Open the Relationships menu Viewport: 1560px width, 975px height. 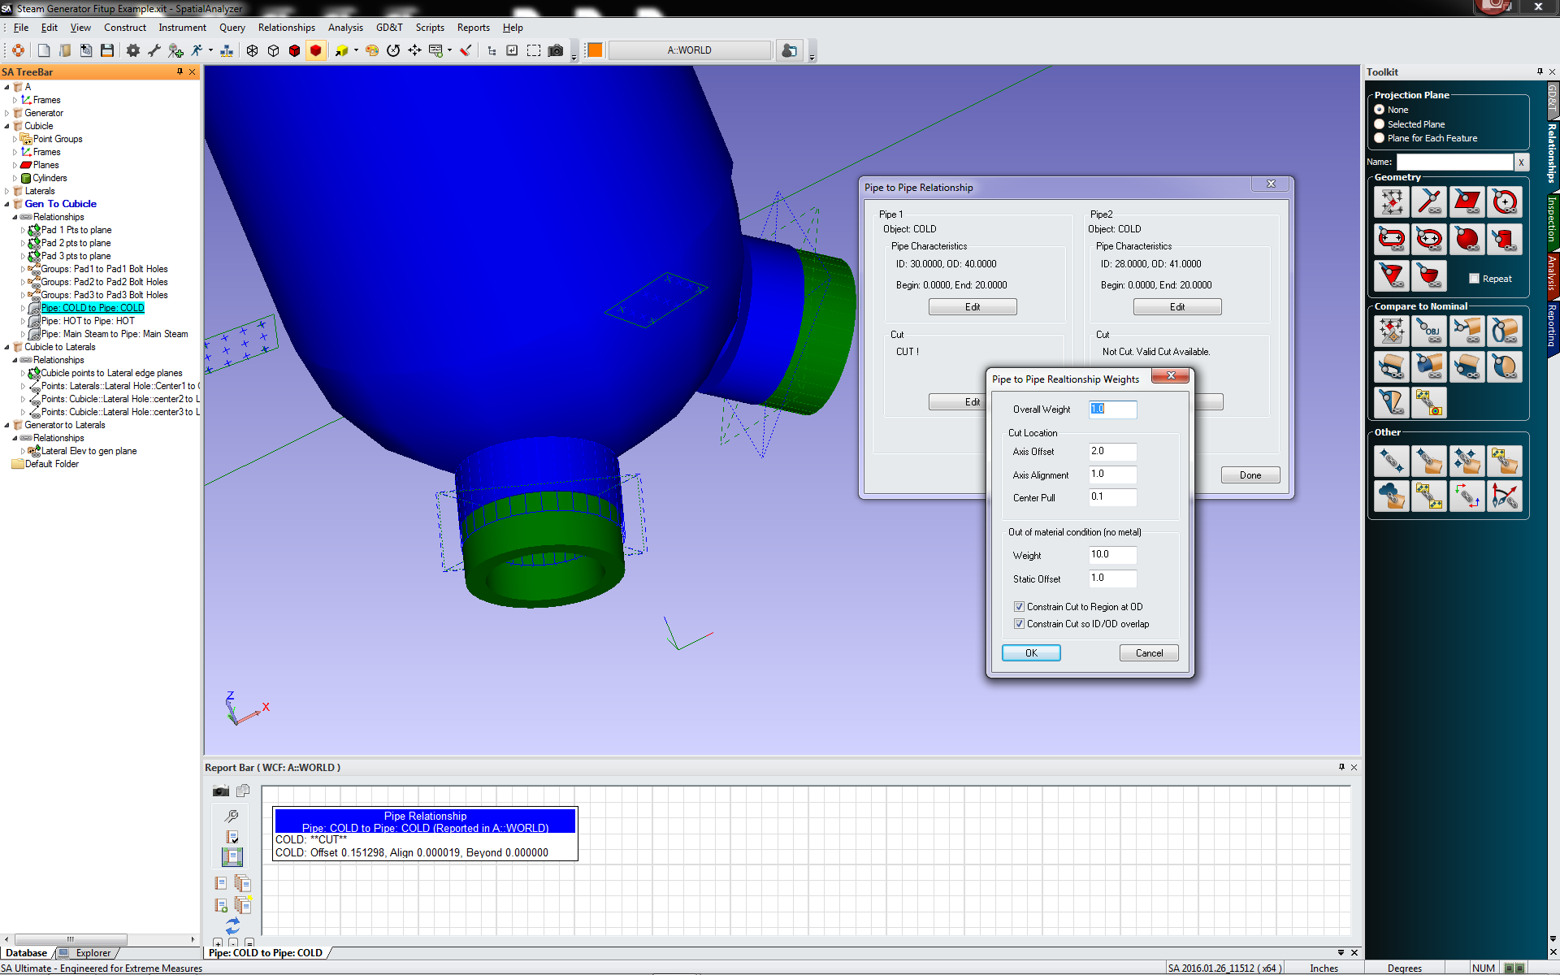coord(286,28)
